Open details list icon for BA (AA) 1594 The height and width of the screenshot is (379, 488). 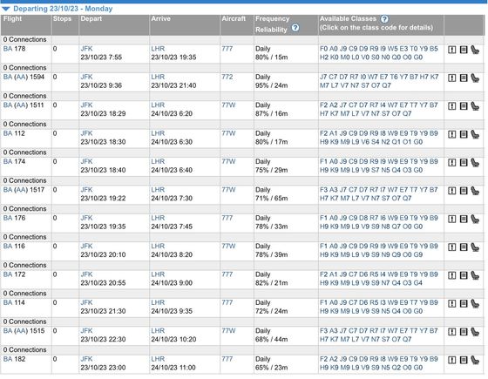click(464, 78)
